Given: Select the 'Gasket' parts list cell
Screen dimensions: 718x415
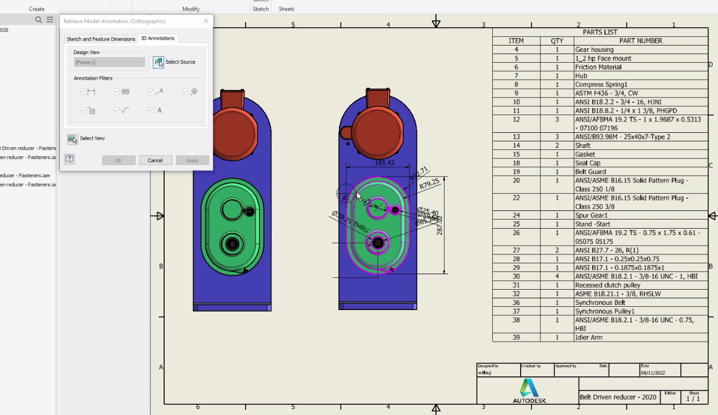Looking at the screenshot, I should pyautogui.click(x=641, y=154).
